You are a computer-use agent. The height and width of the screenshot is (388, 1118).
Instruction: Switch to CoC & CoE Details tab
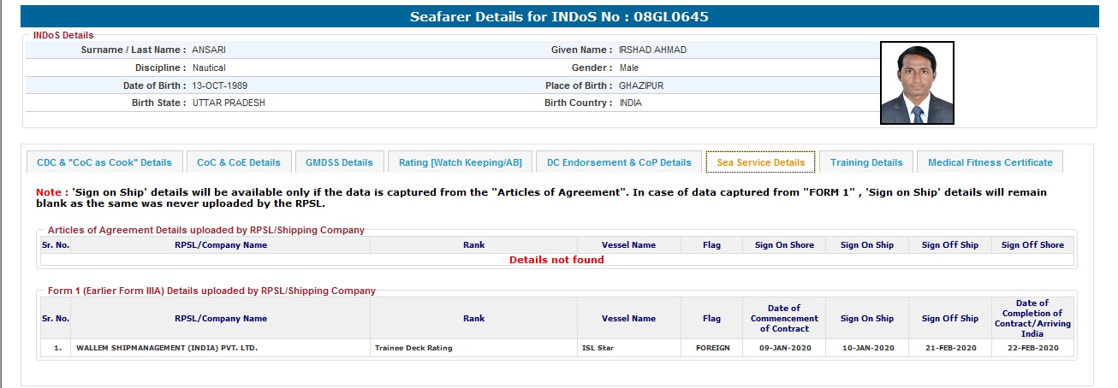pos(238,162)
